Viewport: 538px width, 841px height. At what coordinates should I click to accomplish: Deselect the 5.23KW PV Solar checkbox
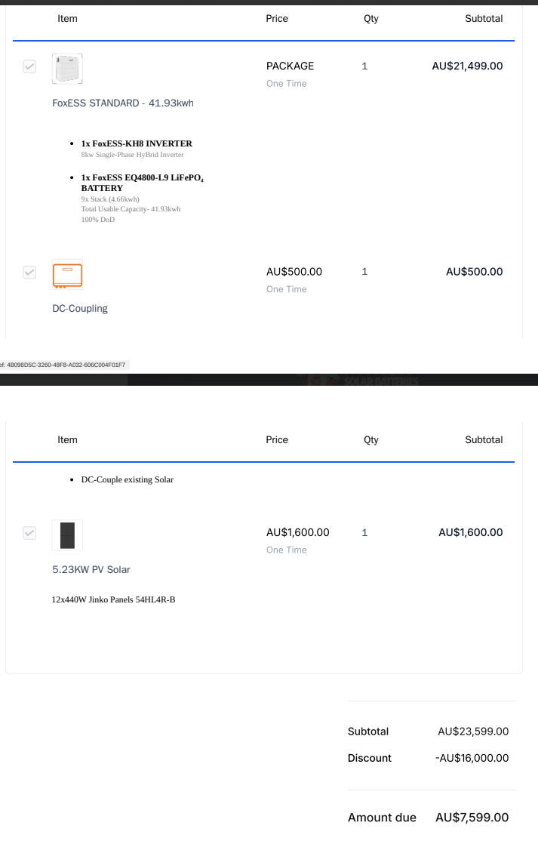[x=29, y=533]
